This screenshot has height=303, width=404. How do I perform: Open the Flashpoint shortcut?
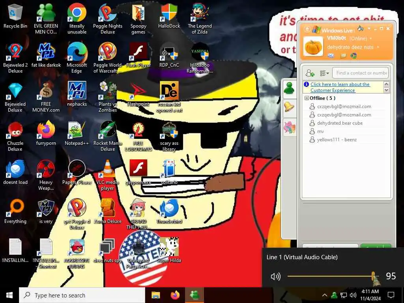[138, 94]
